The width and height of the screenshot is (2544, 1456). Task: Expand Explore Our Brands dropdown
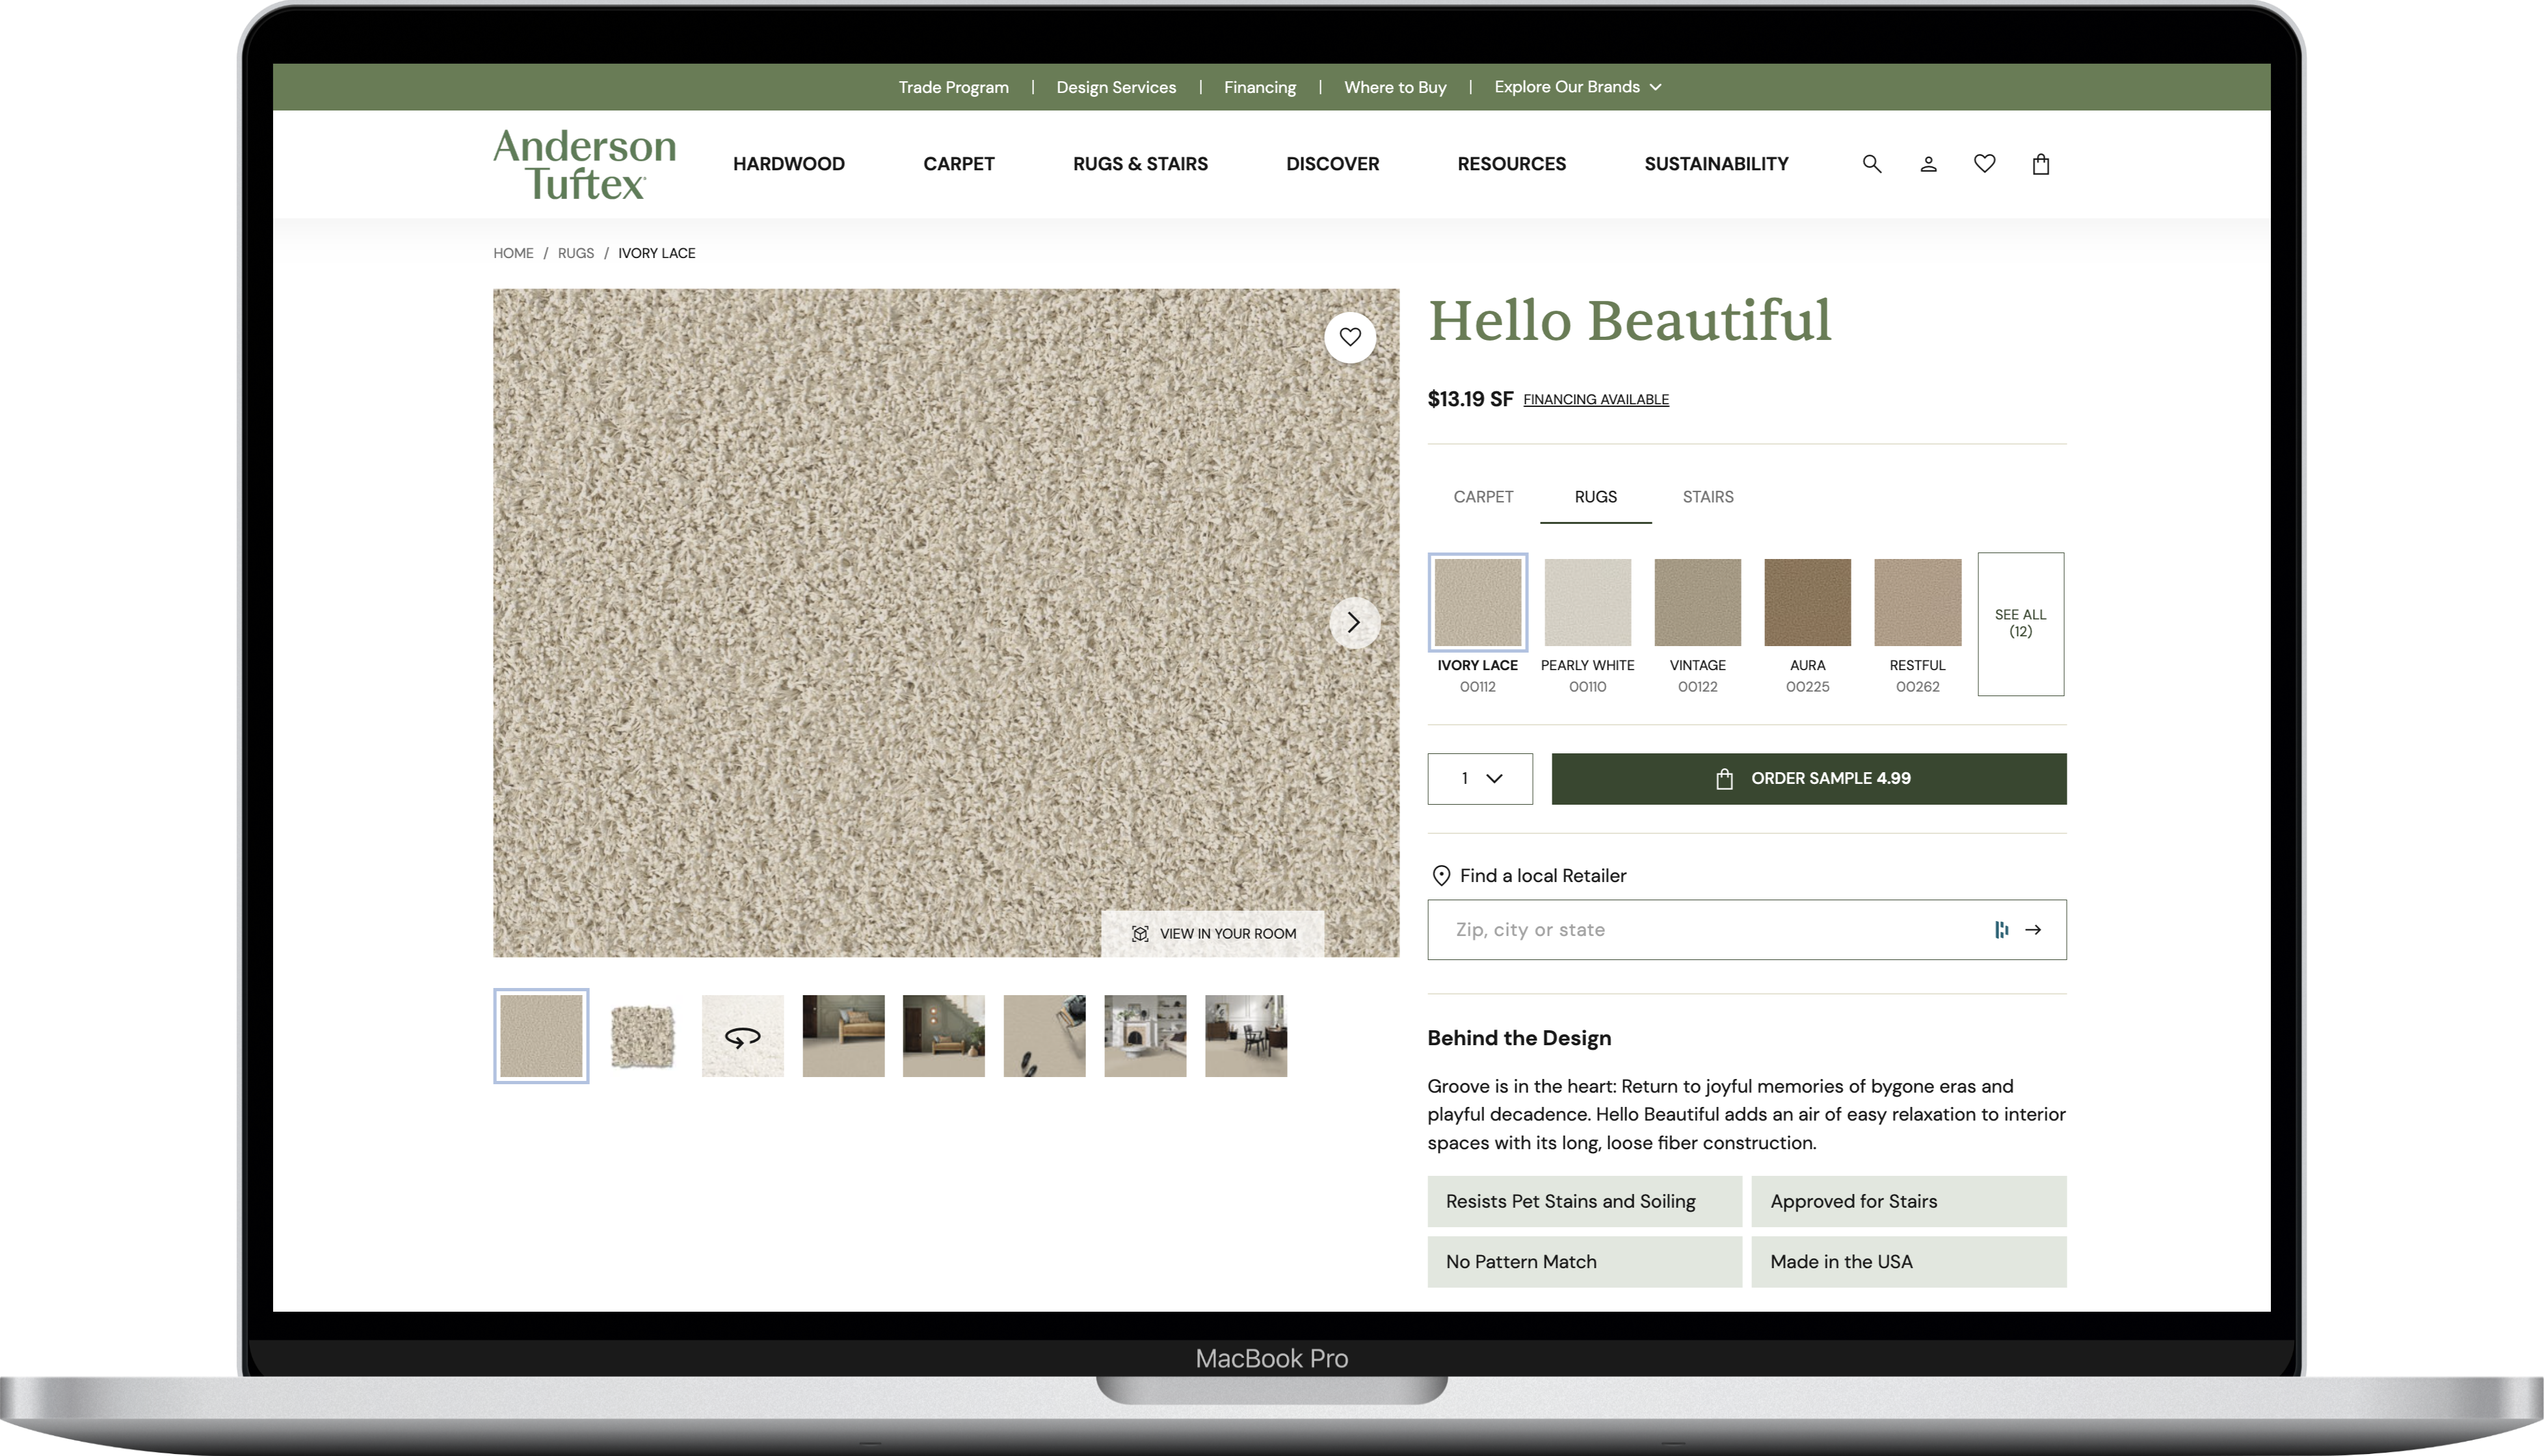coord(1578,87)
